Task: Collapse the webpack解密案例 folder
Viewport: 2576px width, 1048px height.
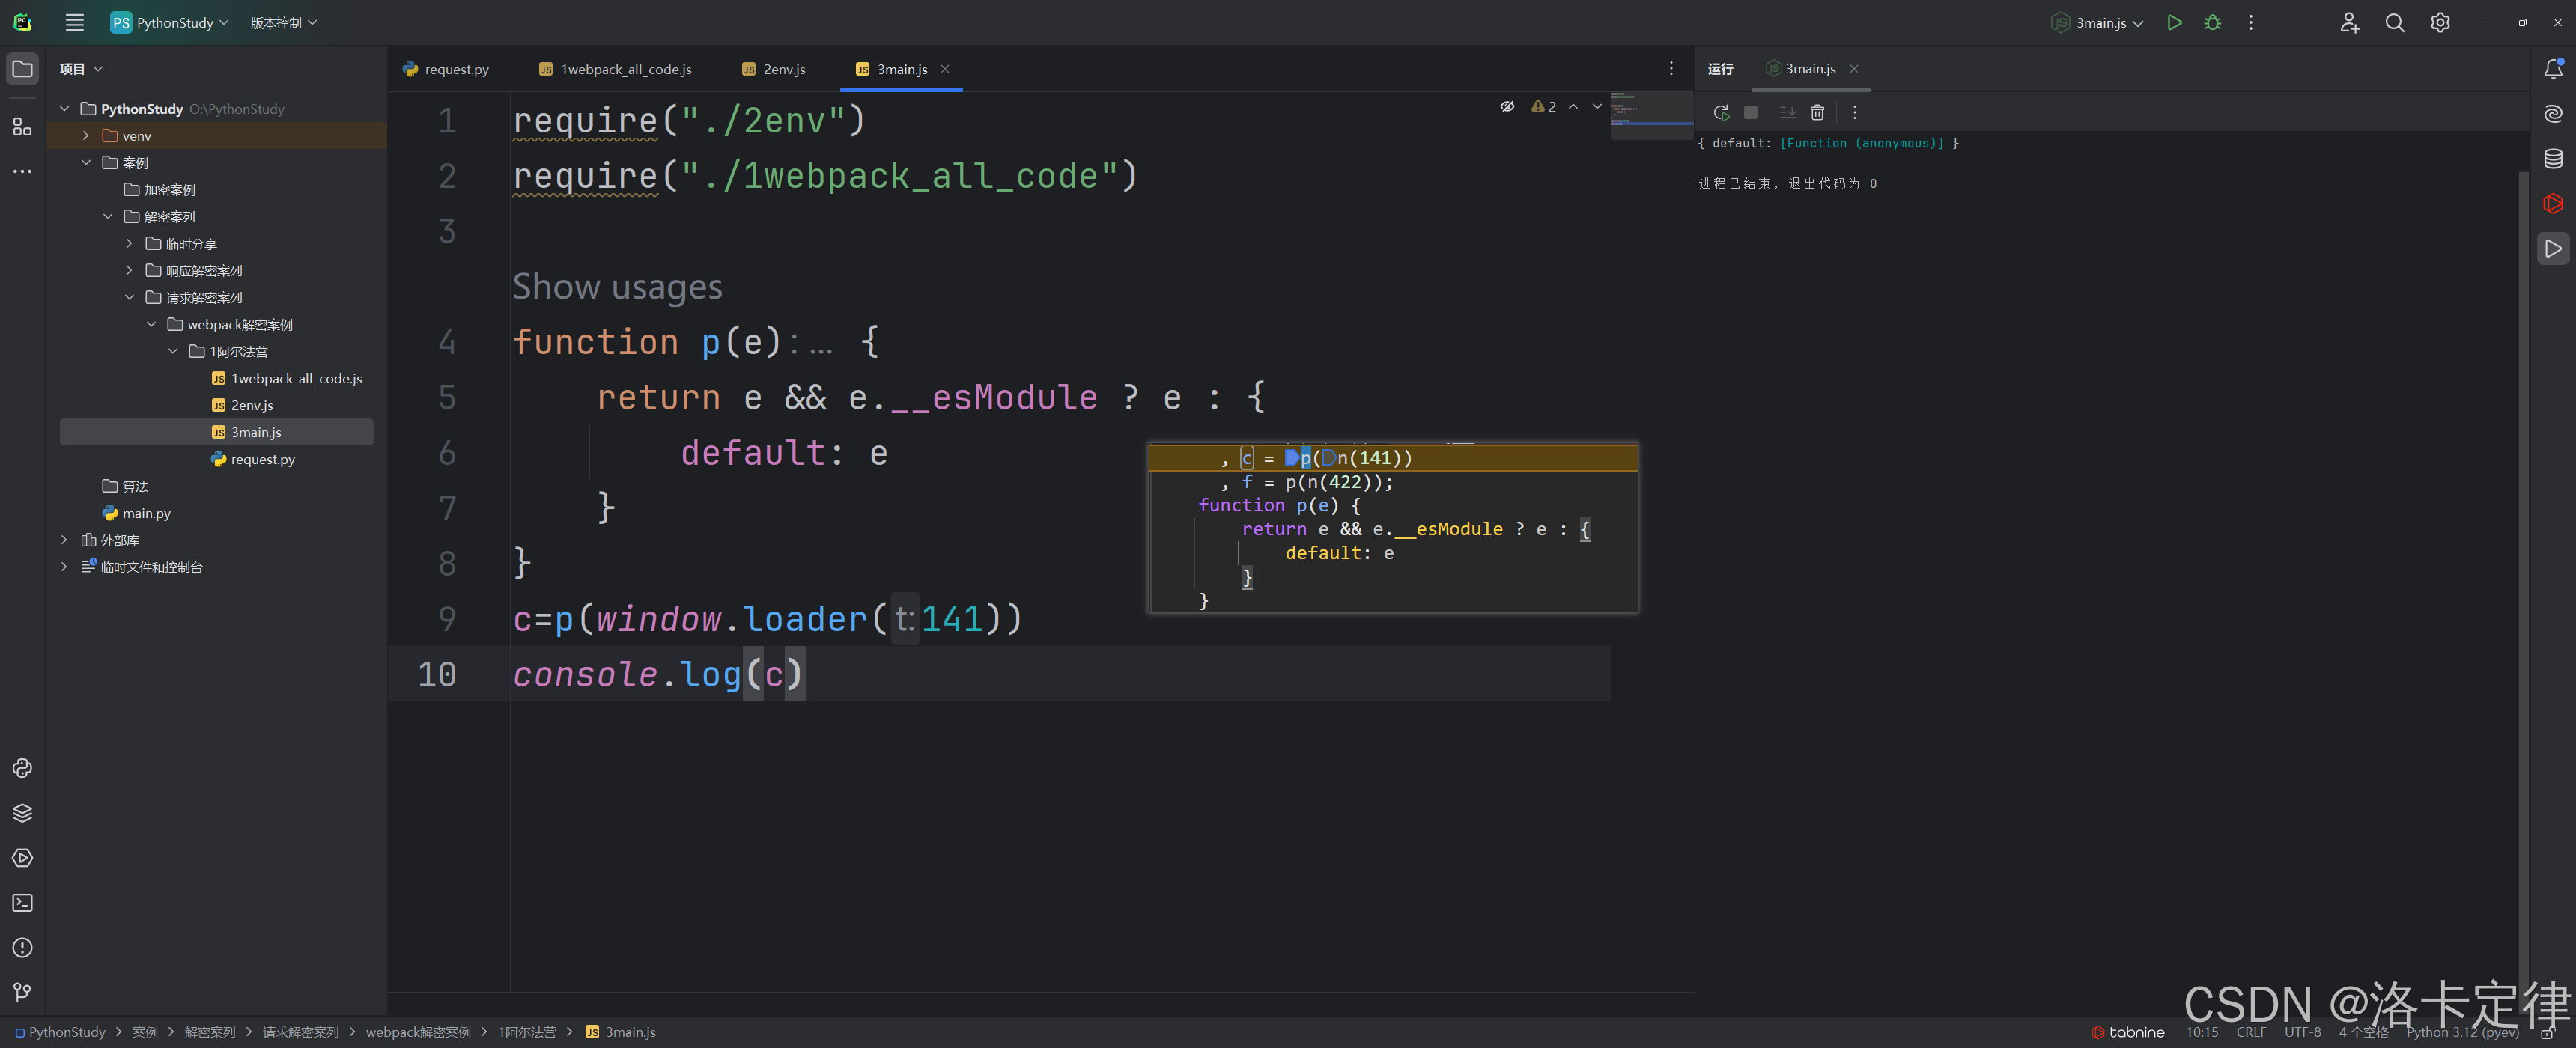Action: 151,325
